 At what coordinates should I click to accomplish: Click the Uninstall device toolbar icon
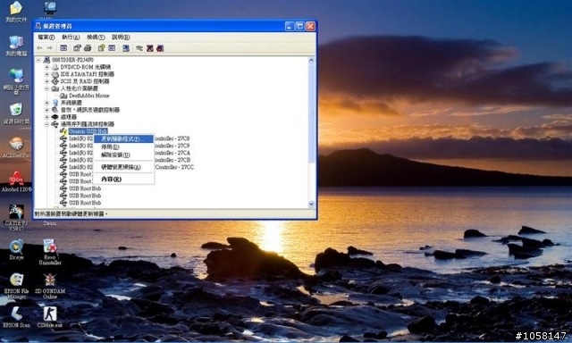(x=150, y=48)
